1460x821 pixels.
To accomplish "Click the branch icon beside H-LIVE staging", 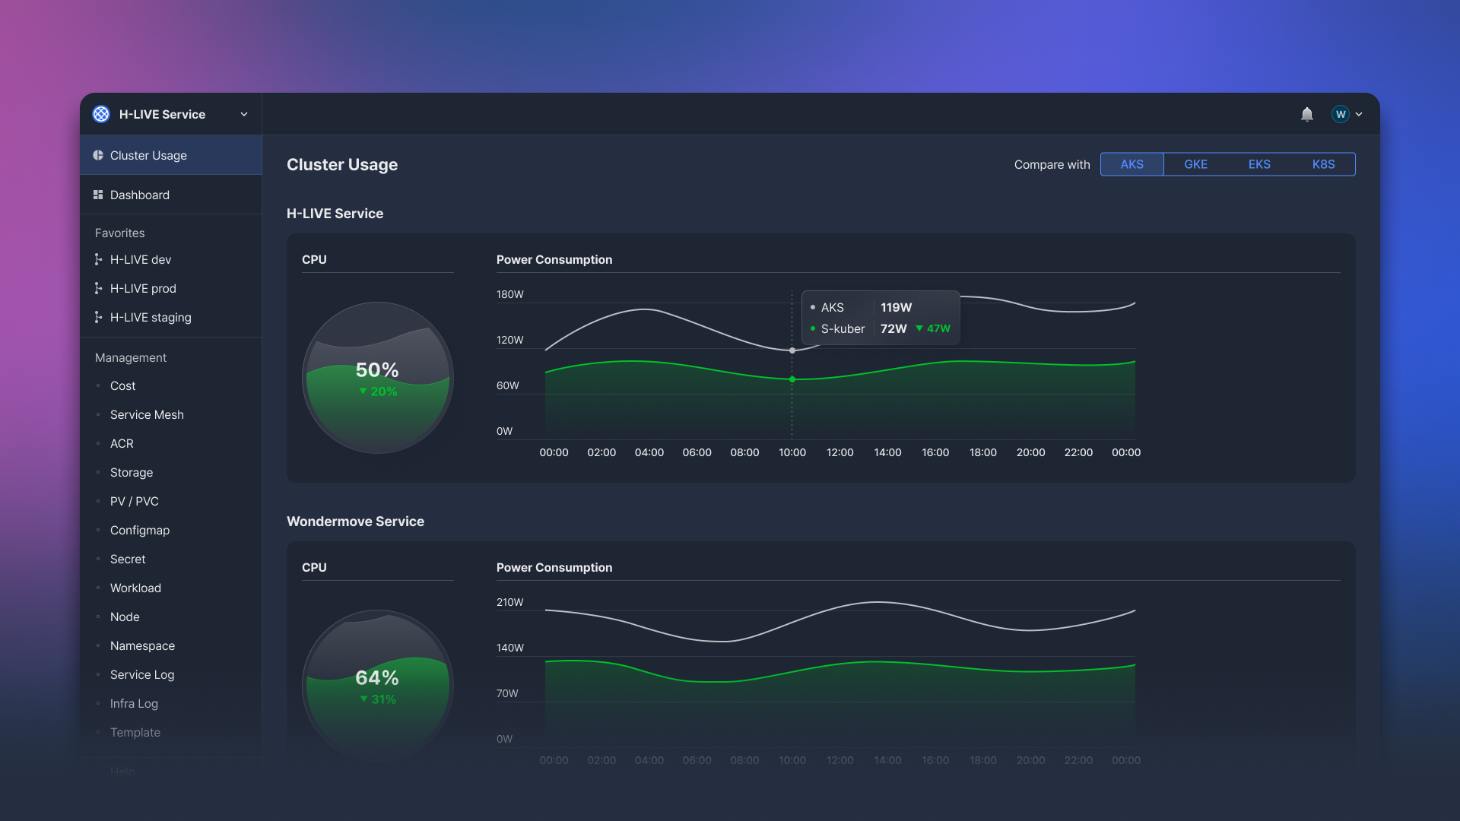I will coord(98,317).
